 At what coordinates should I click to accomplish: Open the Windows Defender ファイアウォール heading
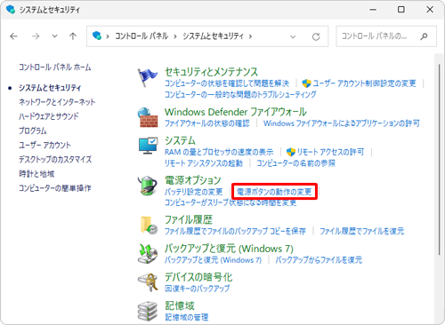click(236, 112)
